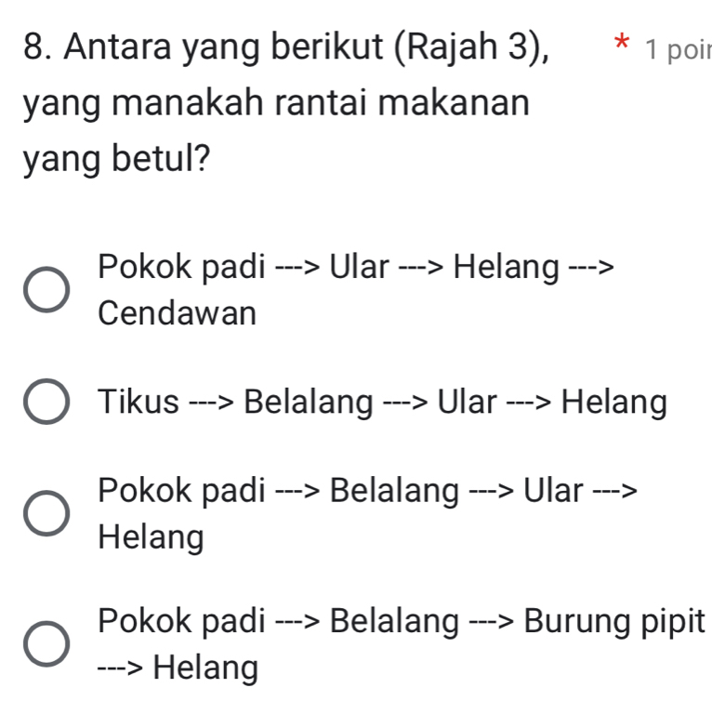
Task: Click 'Helang' on the third option's second line
Action: pos(152,536)
